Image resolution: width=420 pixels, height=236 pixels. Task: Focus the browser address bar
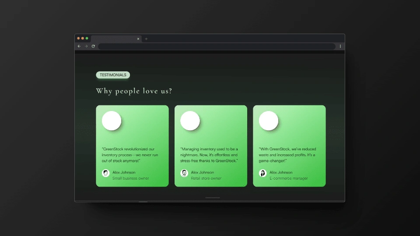pyautogui.click(x=217, y=46)
